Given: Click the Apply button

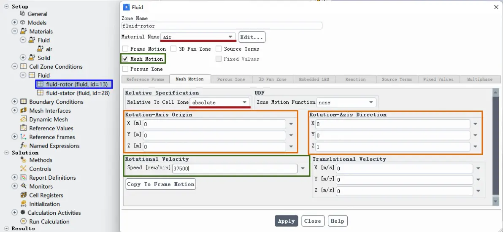Looking at the screenshot, I should click(x=286, y=221).
